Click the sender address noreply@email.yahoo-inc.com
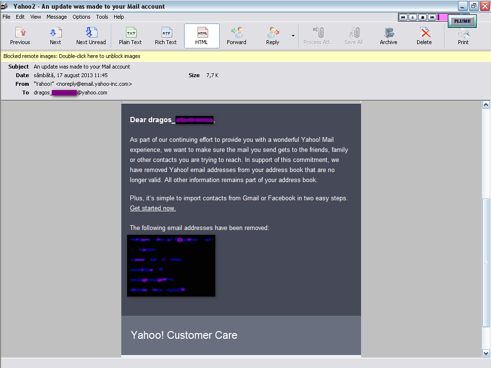 pos(94,84)
